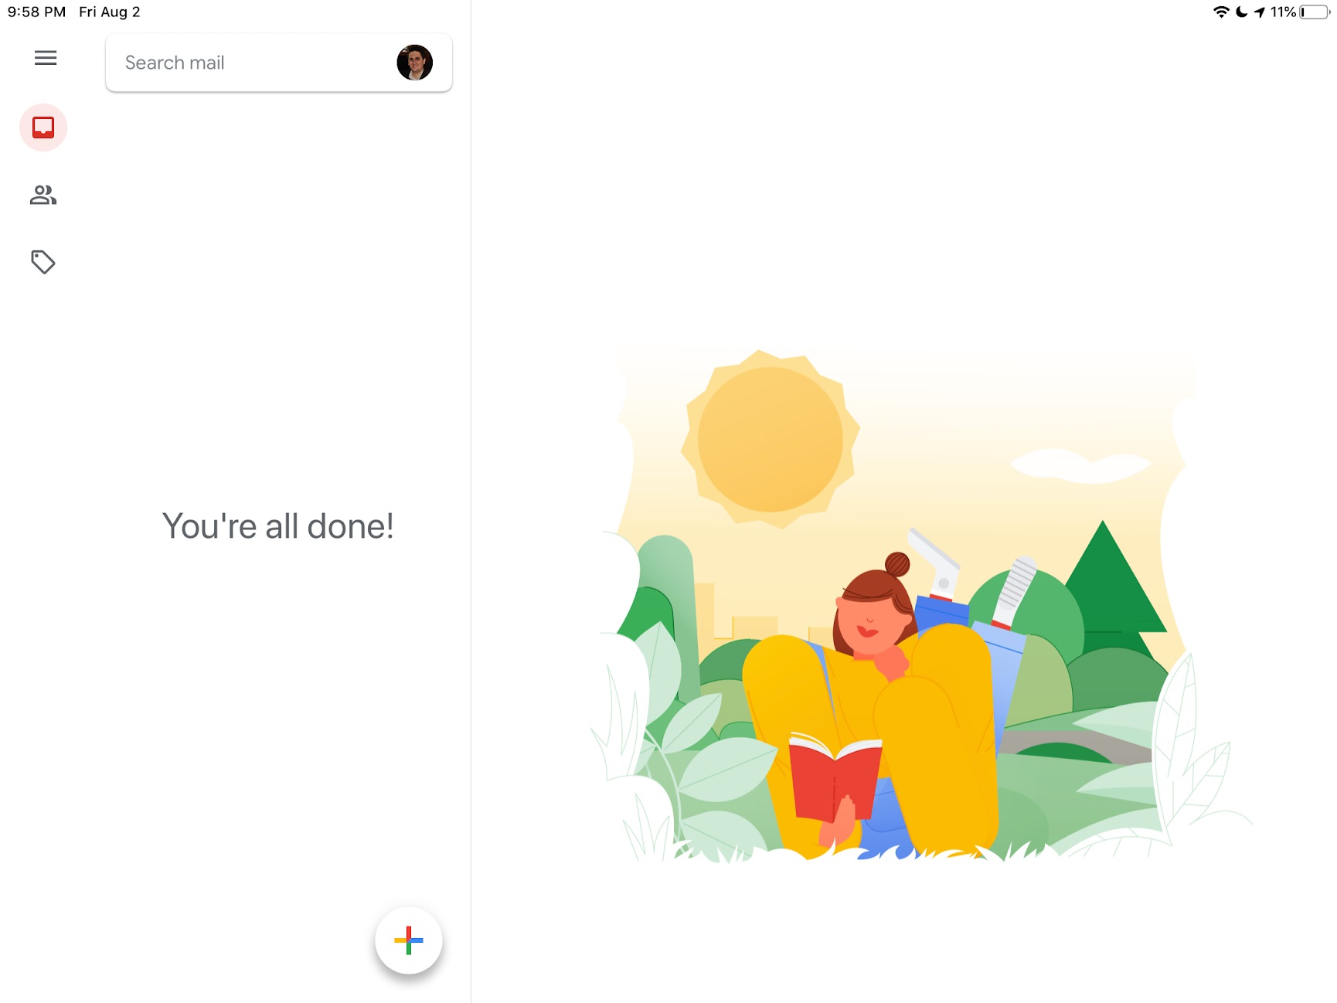This screenshot has height=1003, width=1337.
Task: Open account menu via profile avatar
Action: click(415, 63)
